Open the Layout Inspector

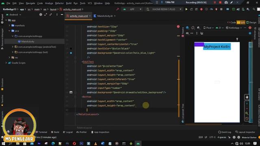coord(245,132)
